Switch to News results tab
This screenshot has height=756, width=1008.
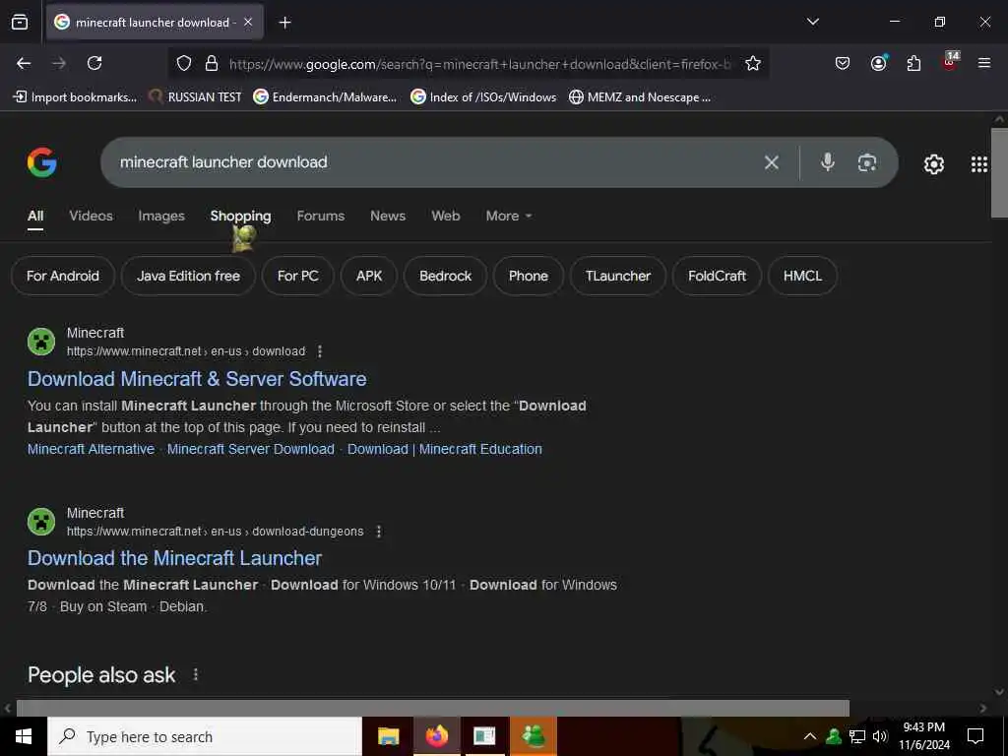(388, 216)
